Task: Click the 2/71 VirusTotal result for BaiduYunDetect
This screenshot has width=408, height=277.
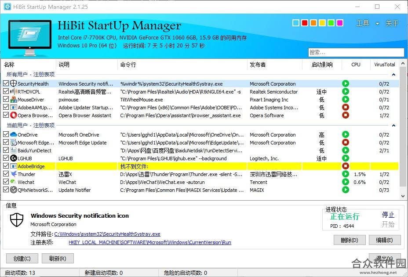Action: click(x=384, y=151)
